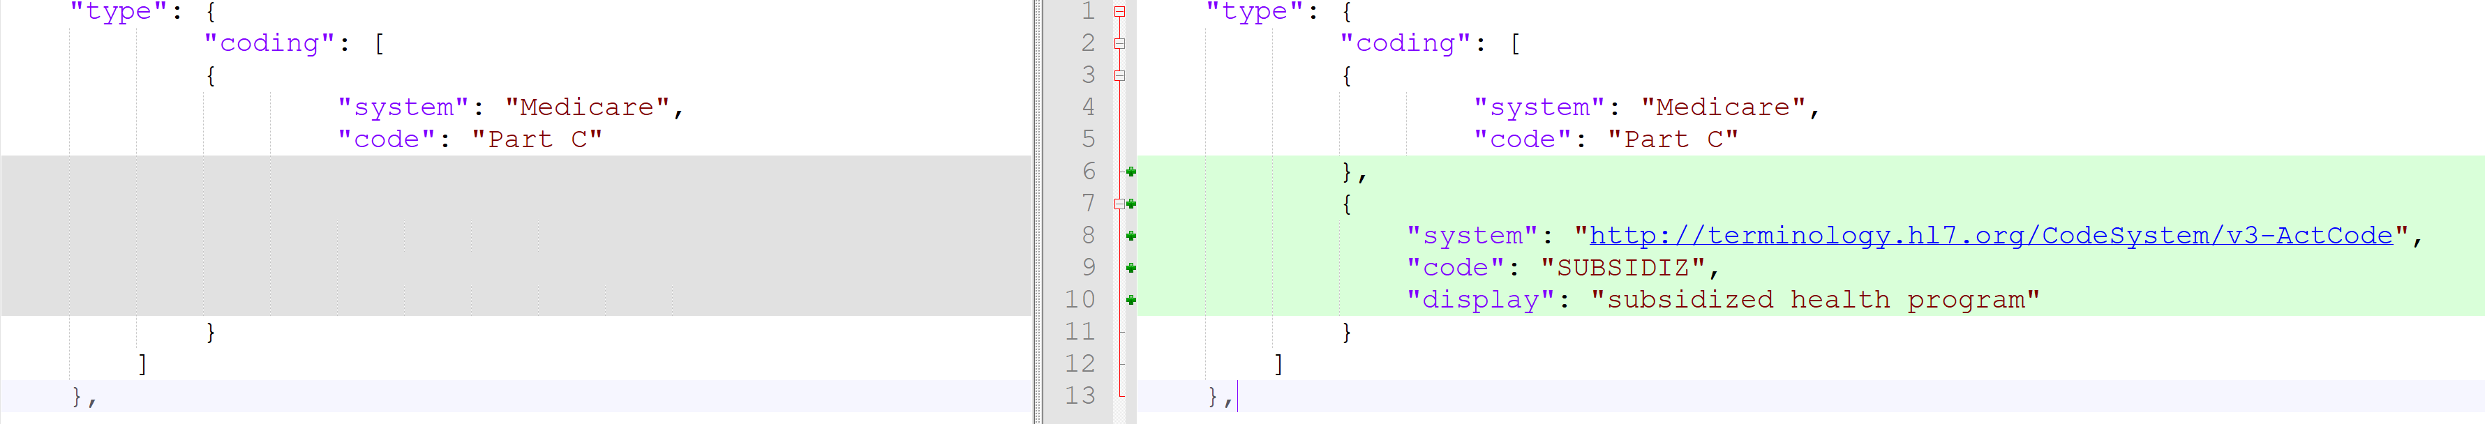Click line number 4 in the gutter
This screenshot has height=424, width=2485.
pos(1087,107)
